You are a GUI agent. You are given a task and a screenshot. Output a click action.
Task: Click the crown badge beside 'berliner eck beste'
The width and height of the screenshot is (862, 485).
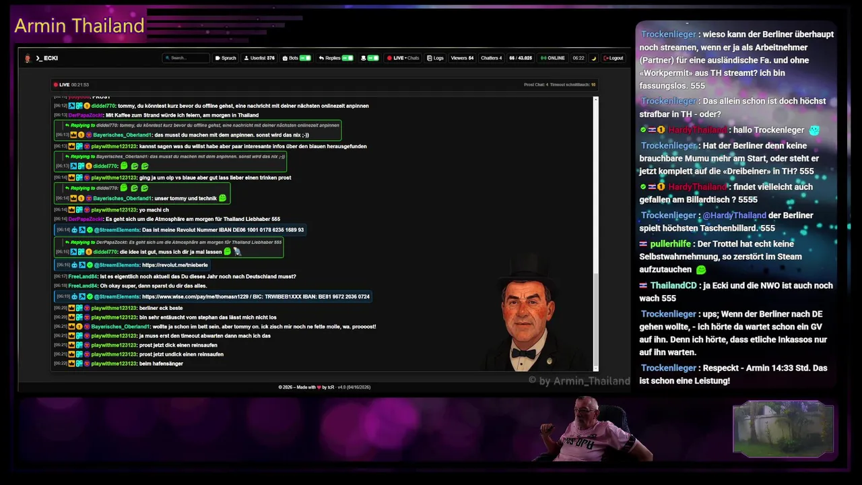pos(72,308)
